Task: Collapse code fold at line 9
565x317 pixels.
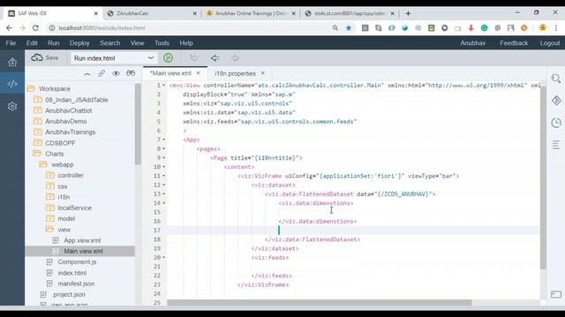Action: pyautogui.click(x=164, y=158)
